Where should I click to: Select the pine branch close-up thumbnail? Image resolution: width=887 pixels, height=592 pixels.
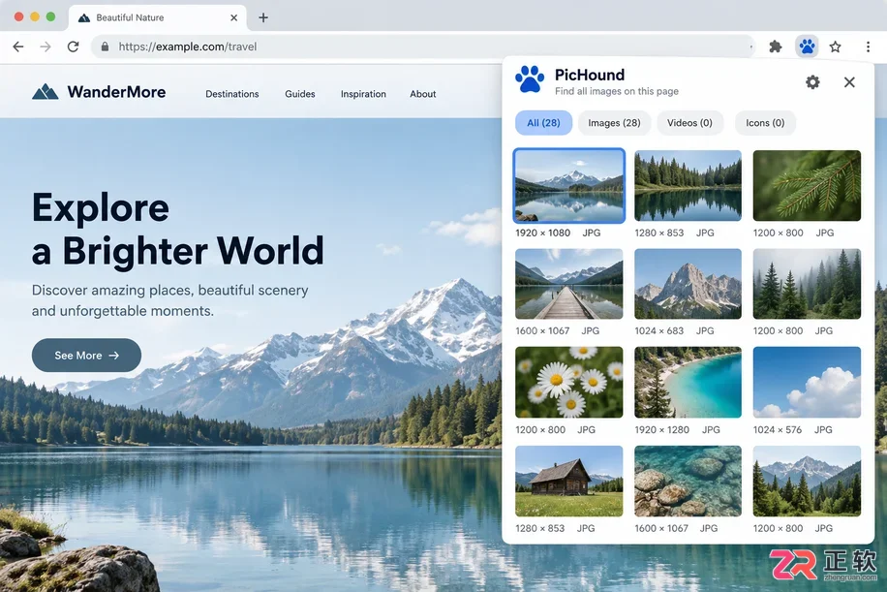click(x=807, y=186)
